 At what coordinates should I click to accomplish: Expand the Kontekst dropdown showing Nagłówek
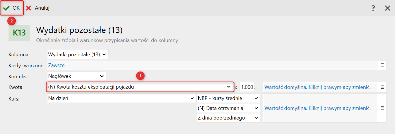tap(76, 76)
